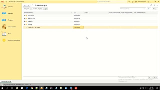Click the Создать группу button
Screen dimensions: 160x90
(37, 9)
